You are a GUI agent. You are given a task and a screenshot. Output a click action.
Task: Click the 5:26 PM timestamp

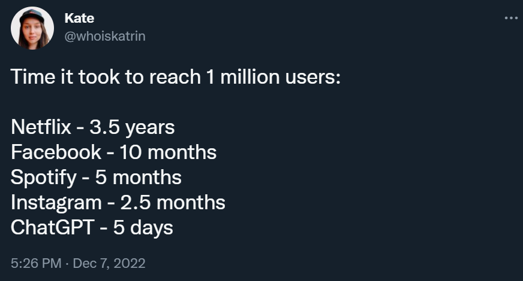click(36, 264)
